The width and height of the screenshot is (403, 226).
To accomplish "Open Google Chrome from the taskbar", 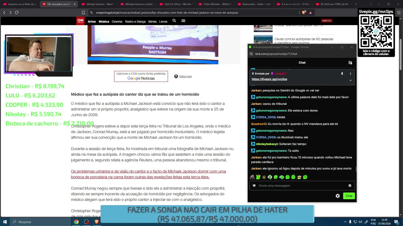I will [x=76, y=222].
